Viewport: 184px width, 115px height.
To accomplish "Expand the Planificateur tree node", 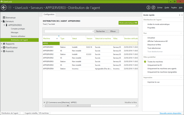I will point(2,48).
